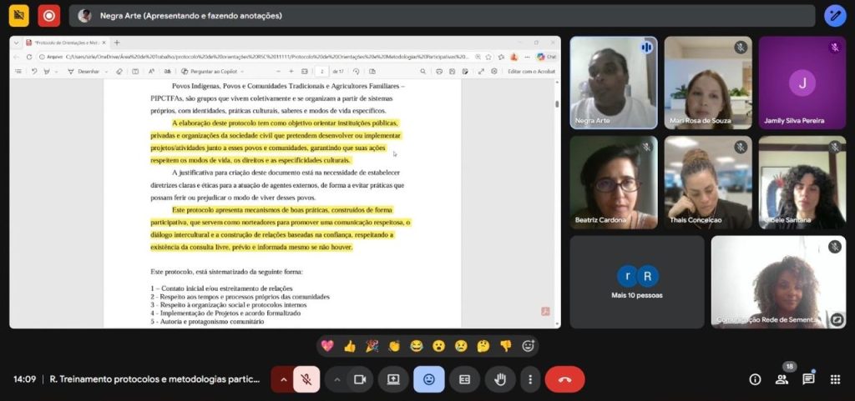
Task: Open the in-call chat panel
Action: pyautogui.click(x=808, y=379)
